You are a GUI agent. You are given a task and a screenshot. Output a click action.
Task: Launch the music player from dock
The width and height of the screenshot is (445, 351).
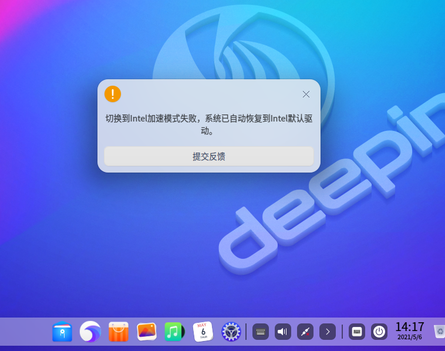coord(174,332)
